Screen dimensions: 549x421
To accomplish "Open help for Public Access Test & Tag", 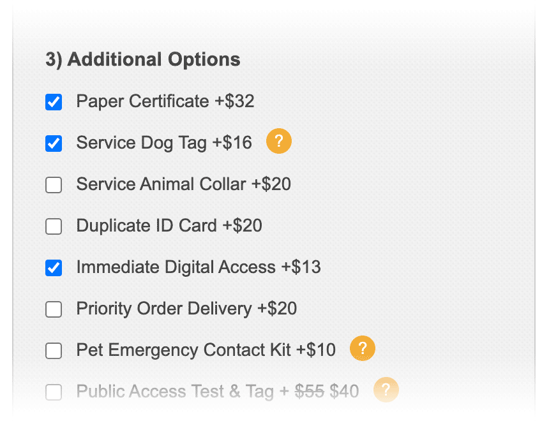I will (x=386, y=390).
